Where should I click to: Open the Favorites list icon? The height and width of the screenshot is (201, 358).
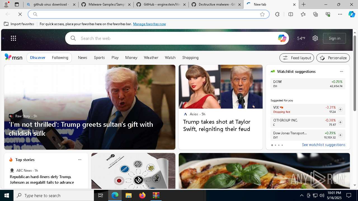(303, 14)
